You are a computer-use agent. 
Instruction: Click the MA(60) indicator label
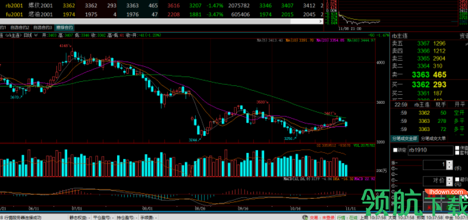tap(361, 40)
